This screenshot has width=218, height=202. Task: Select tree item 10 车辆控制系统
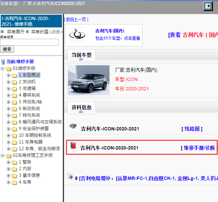coord(35,135)
